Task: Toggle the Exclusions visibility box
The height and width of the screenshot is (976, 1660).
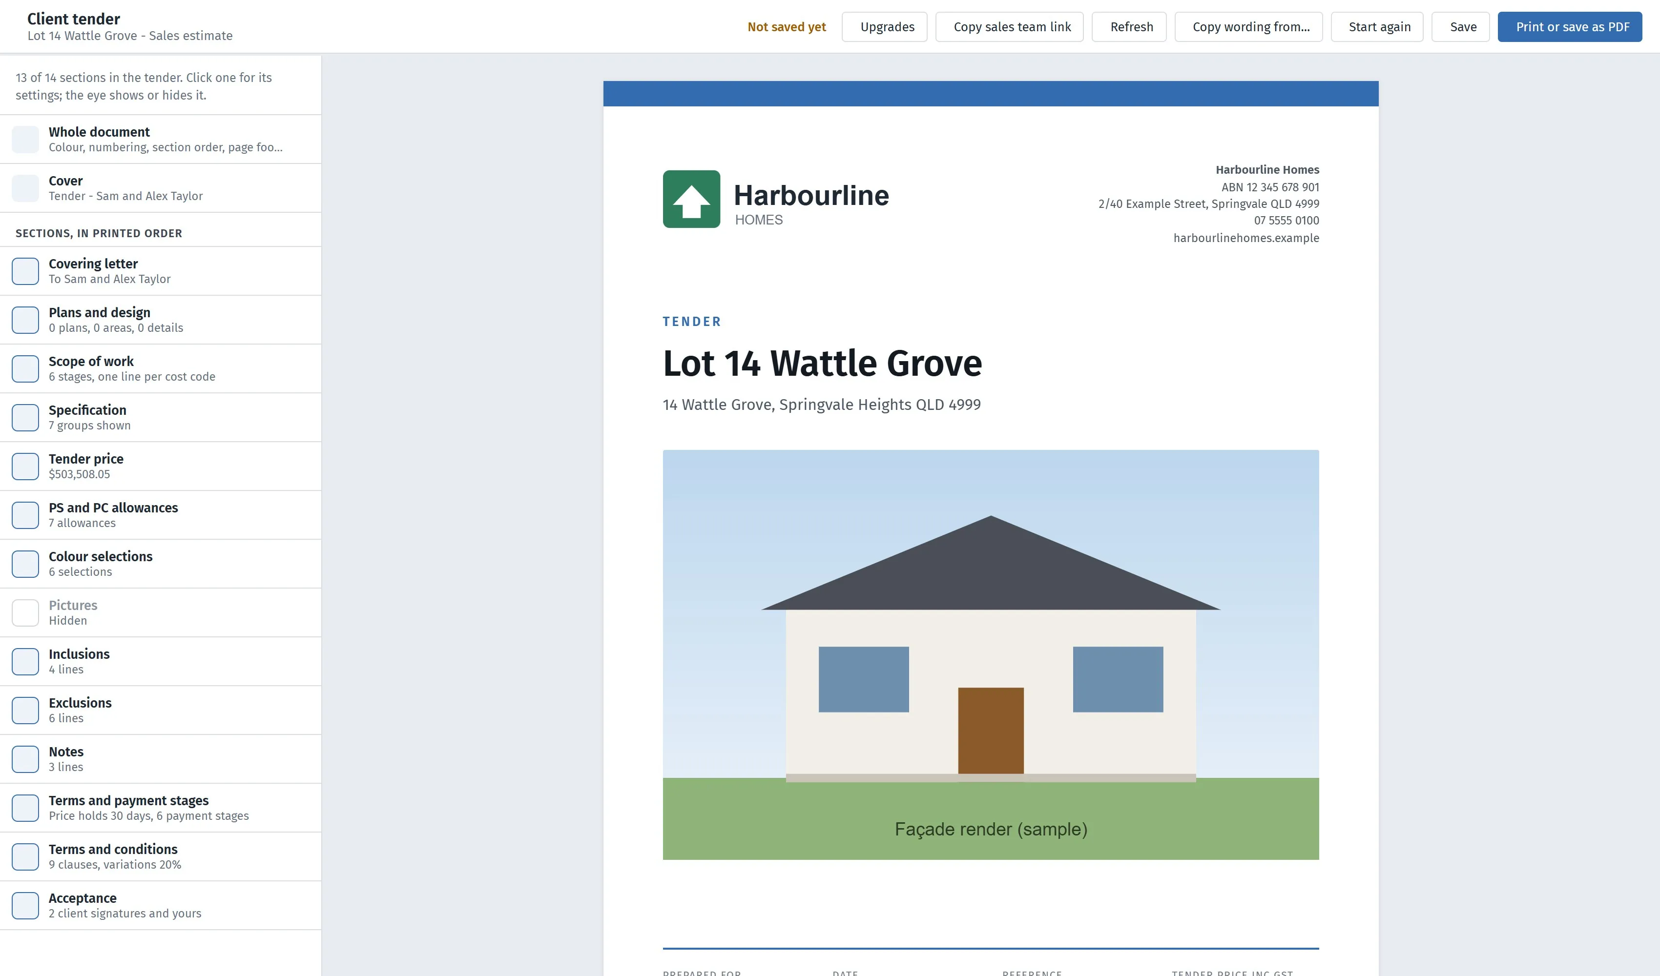Action: [25, 710]
